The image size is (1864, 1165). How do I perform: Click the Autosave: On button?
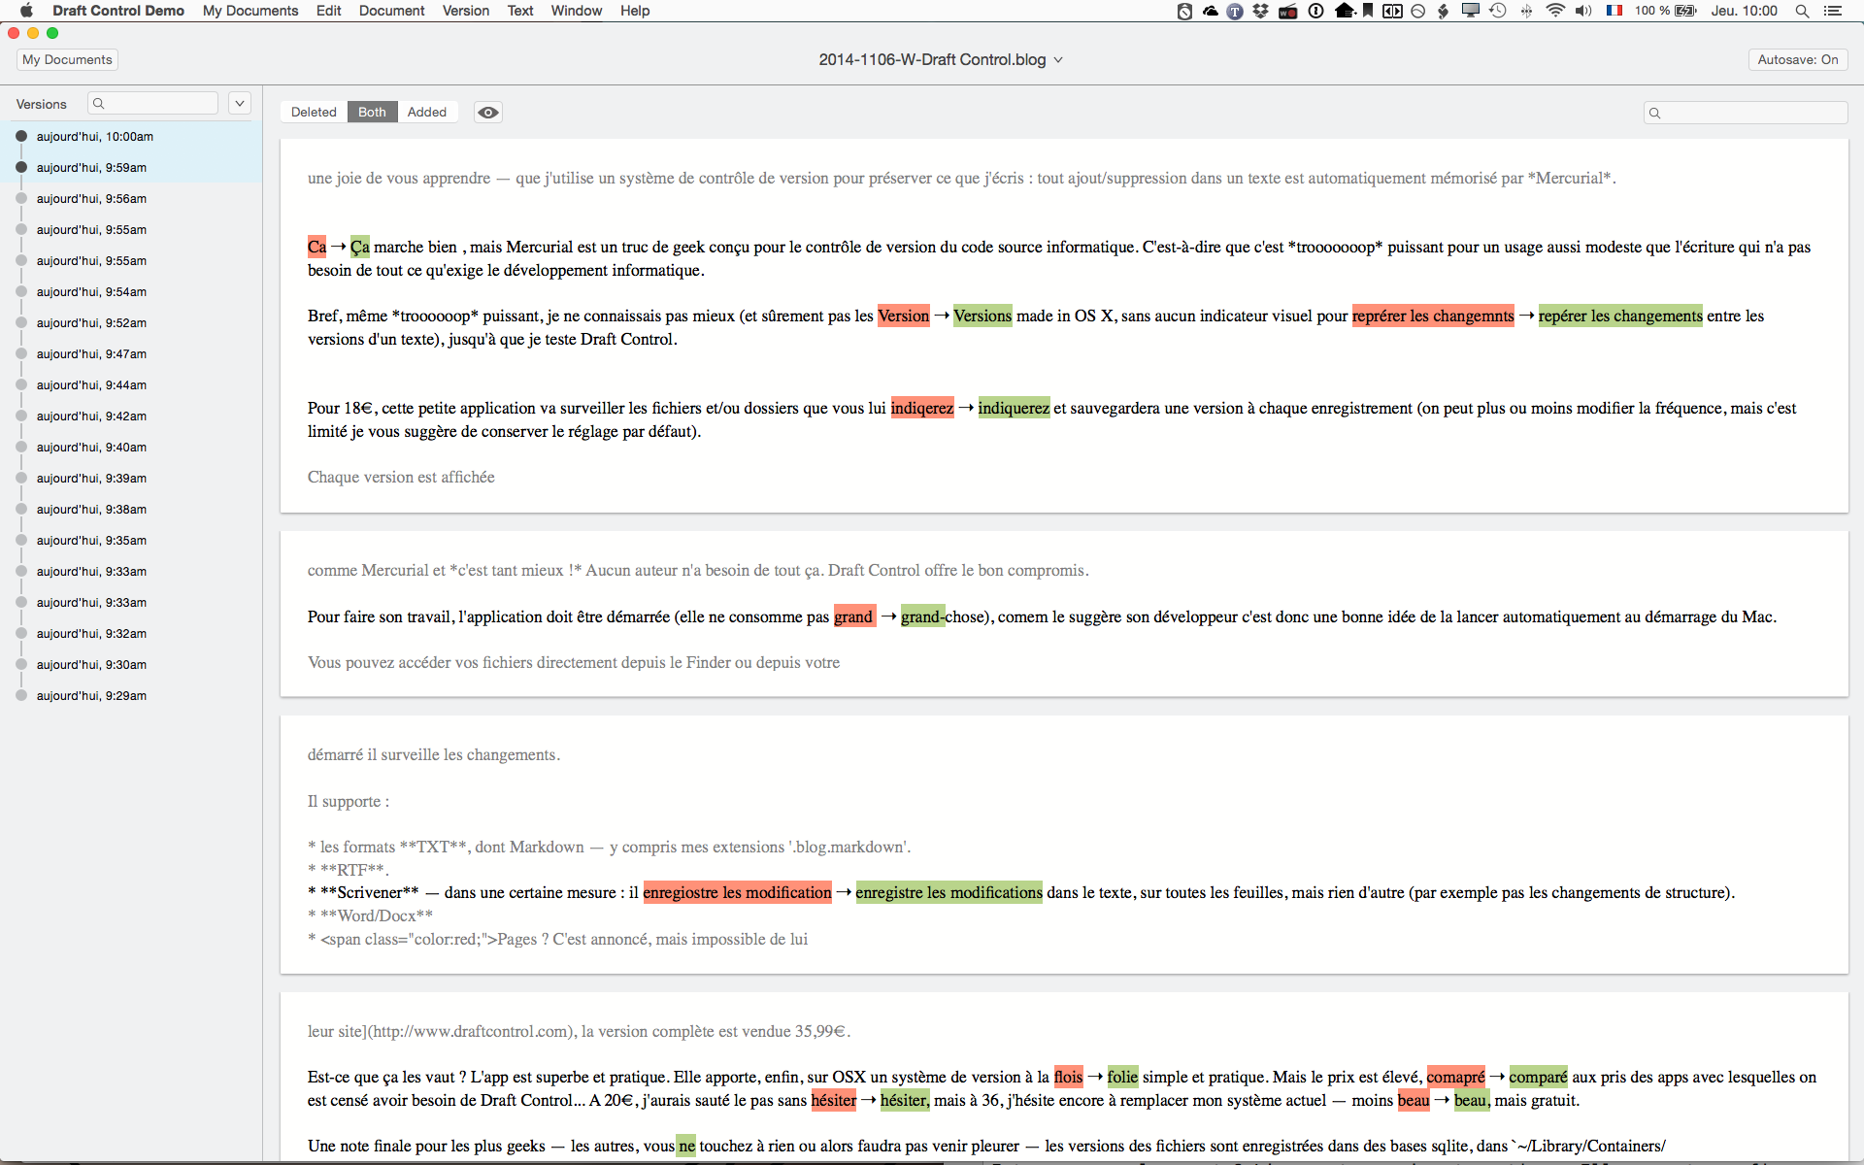click(1797, 59)
